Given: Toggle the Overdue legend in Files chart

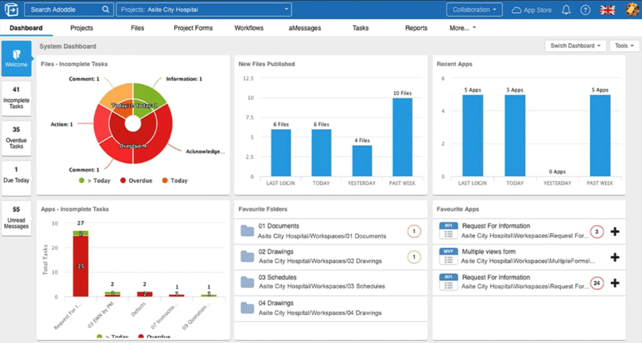Looking at the screenshot, I should 136,181.
